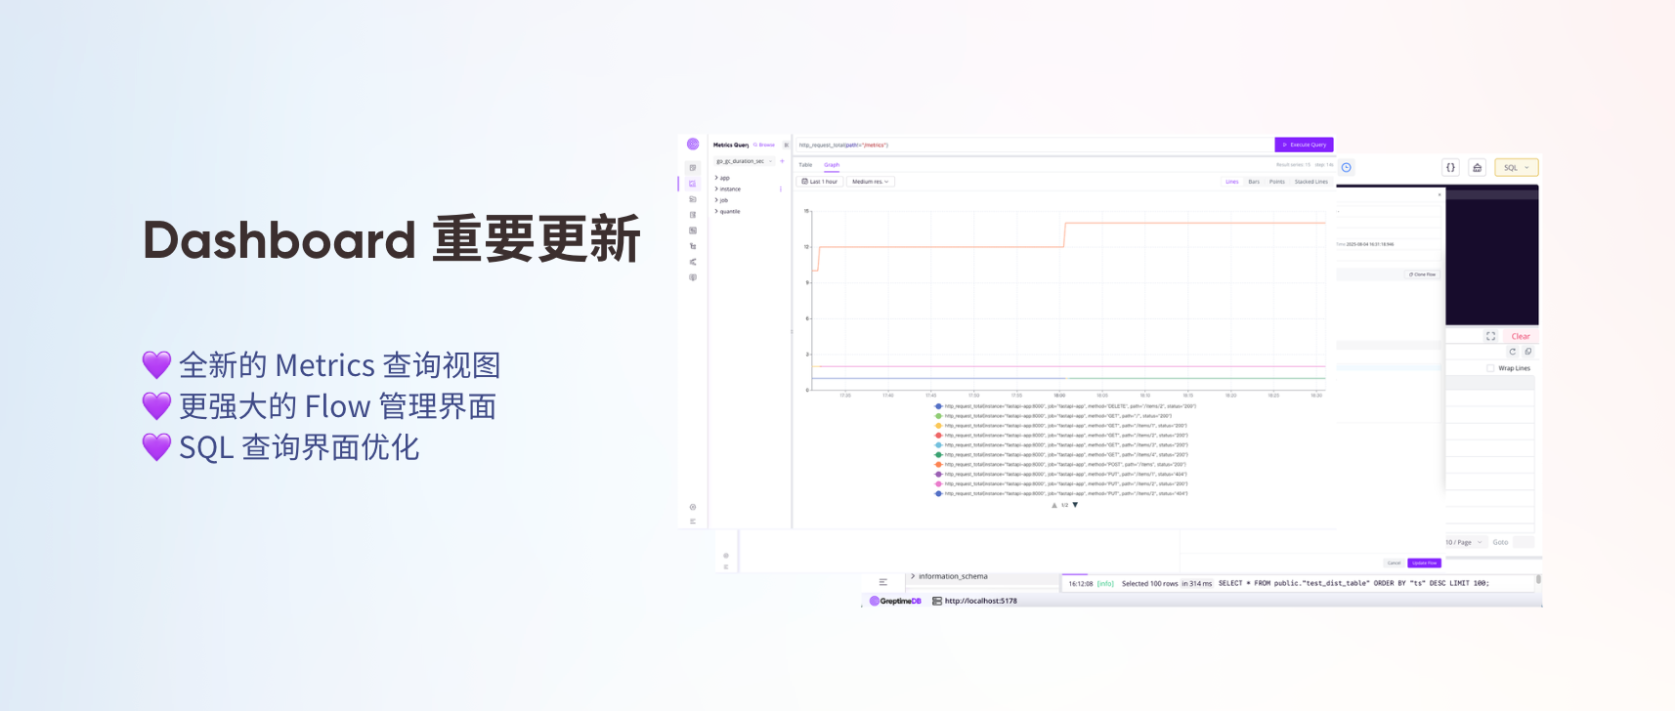This screenshot has width=1675, height=711.
Task: Open the Metrics query sidebar icon
Action: tap(693, 184)
